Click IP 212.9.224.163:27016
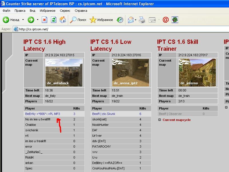This screenshot has height=172, width=229. 126,55
